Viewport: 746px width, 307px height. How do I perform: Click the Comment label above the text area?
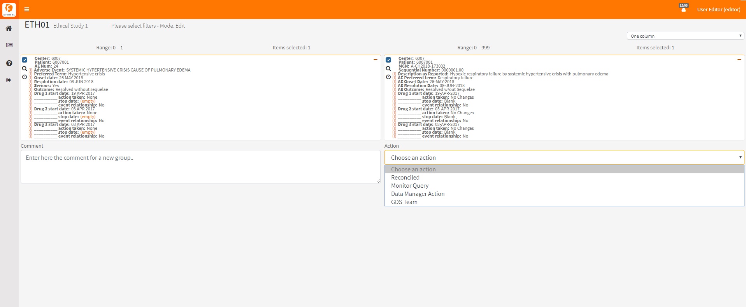click(32, 146)
